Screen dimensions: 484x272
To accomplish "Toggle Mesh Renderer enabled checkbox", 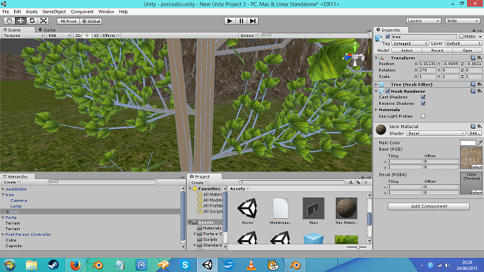I will click(x=388, y=91).
